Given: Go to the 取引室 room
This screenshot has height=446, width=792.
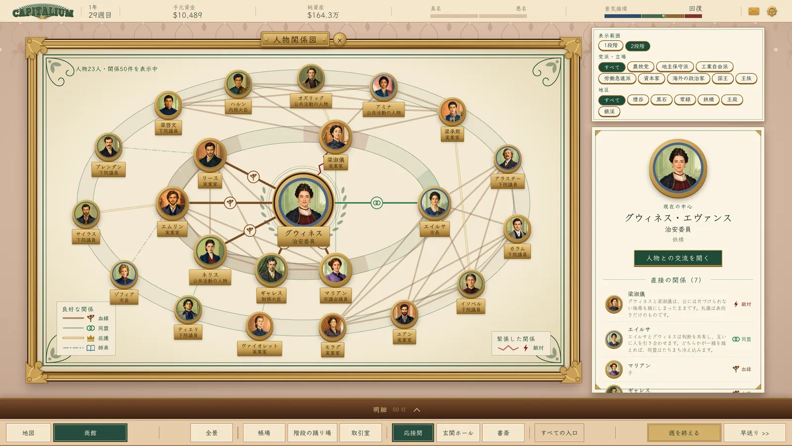Looking at the screenshot, I should pyautogui.click(x=360, y=433).
